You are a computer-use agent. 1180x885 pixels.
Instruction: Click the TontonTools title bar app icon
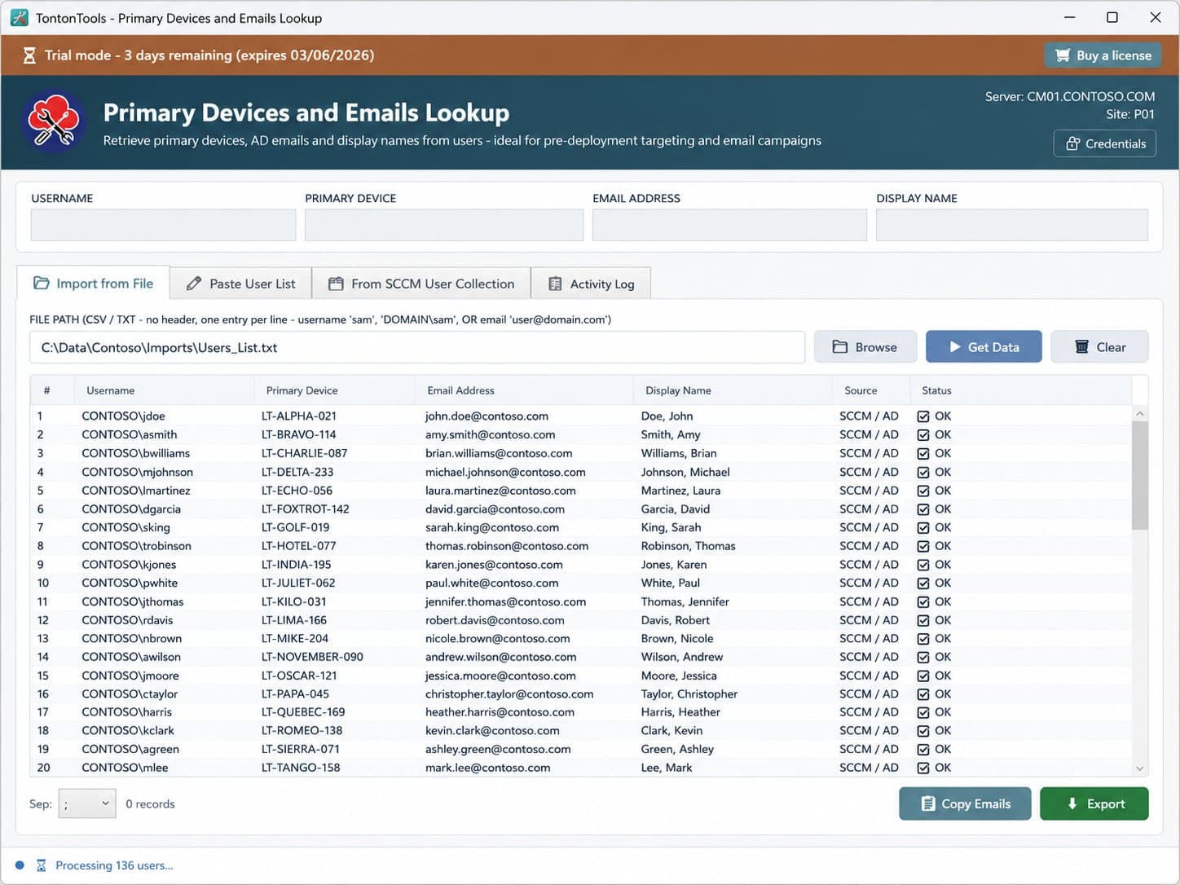19,17
